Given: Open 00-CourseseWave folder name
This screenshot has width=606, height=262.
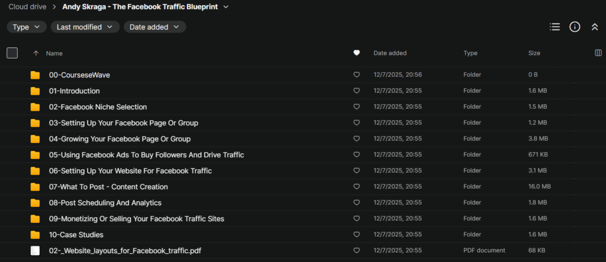Looking at the screenshot, I should [79, 75].
